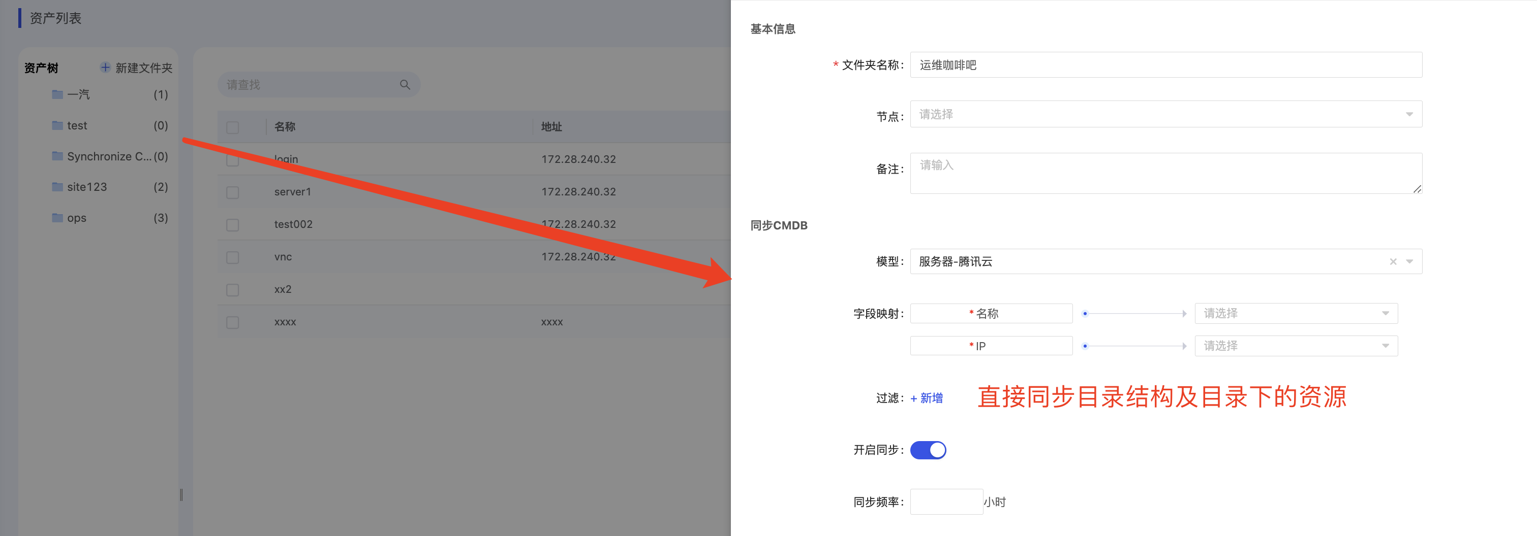This screenshot has height=536, width=1537.
Task: Click the 请查找 search box
Action: point(319,85)
